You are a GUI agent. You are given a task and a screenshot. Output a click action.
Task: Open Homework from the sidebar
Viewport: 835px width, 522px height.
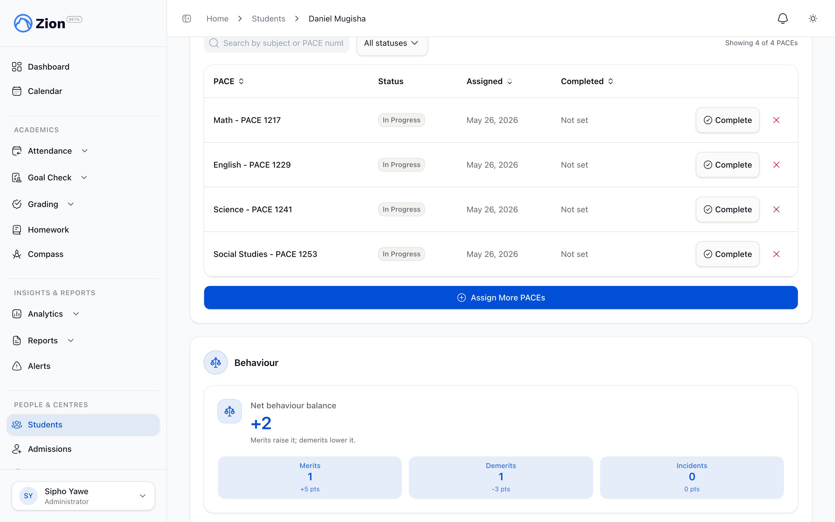(83, 230)
